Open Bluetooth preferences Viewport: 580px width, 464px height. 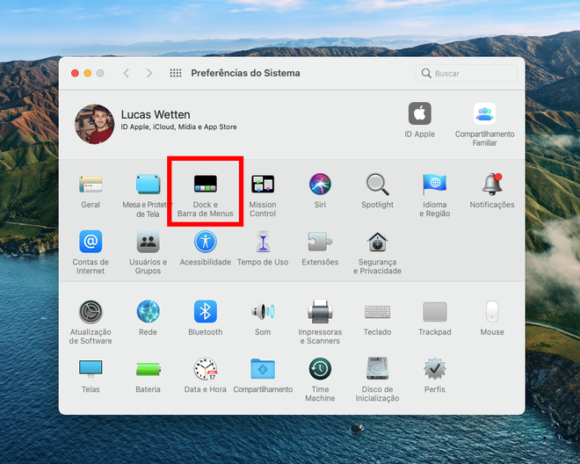click(206, 312)
